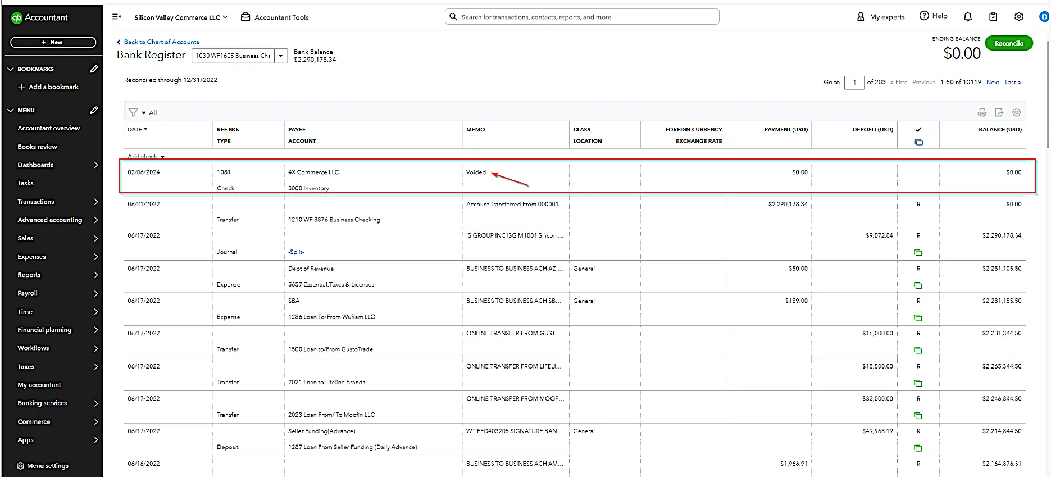Toggle reconcile status on $32,000.00 deposit row
The width and height of the screenshot is (1051, 477).
[x=918, y=398]
